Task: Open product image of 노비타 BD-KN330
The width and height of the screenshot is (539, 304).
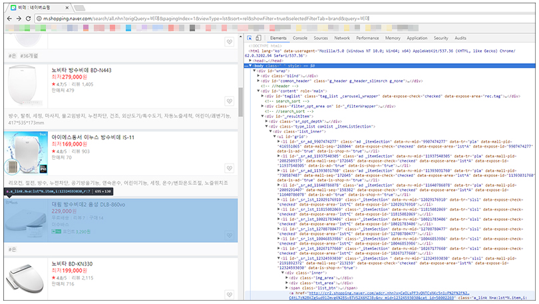Action: click(x=26, y=279)
